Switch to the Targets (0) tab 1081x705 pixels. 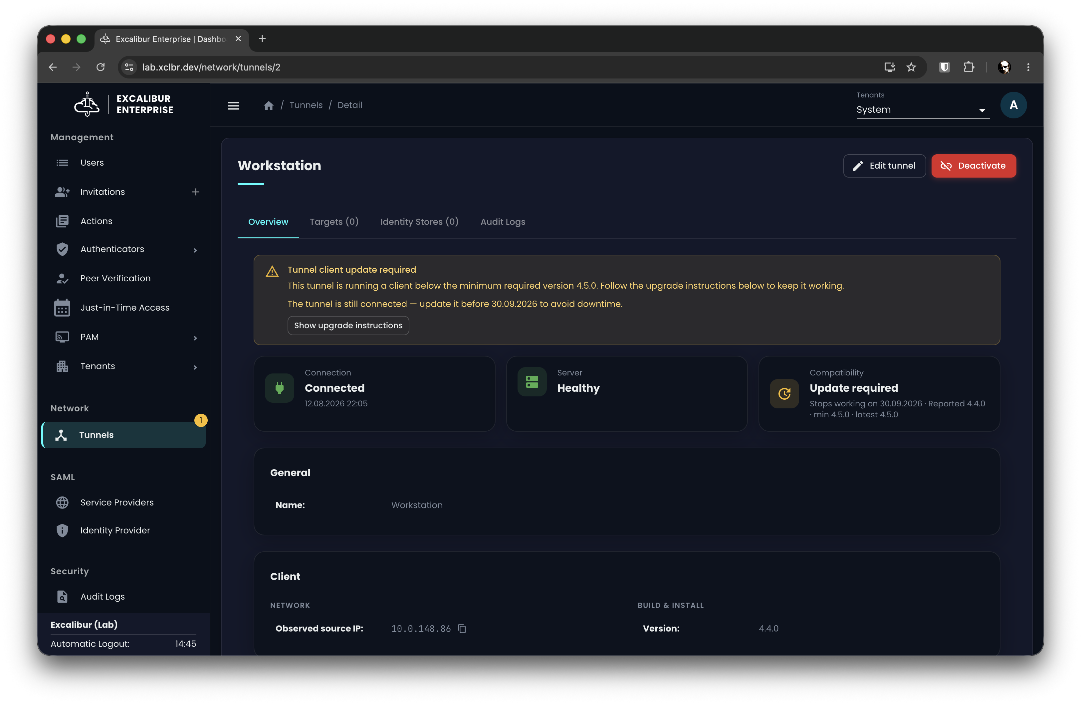point(334,221)
